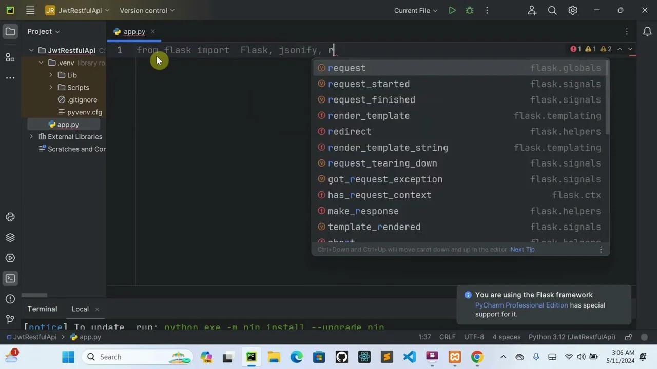This screenshot has width=657, height=369.
Task: Expand the External Libraries node
Action: pos(31,136)
